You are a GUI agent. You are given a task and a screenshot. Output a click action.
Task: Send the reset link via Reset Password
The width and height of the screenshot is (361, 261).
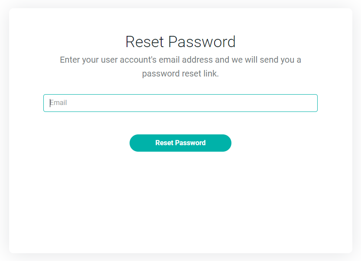(180, 143)
